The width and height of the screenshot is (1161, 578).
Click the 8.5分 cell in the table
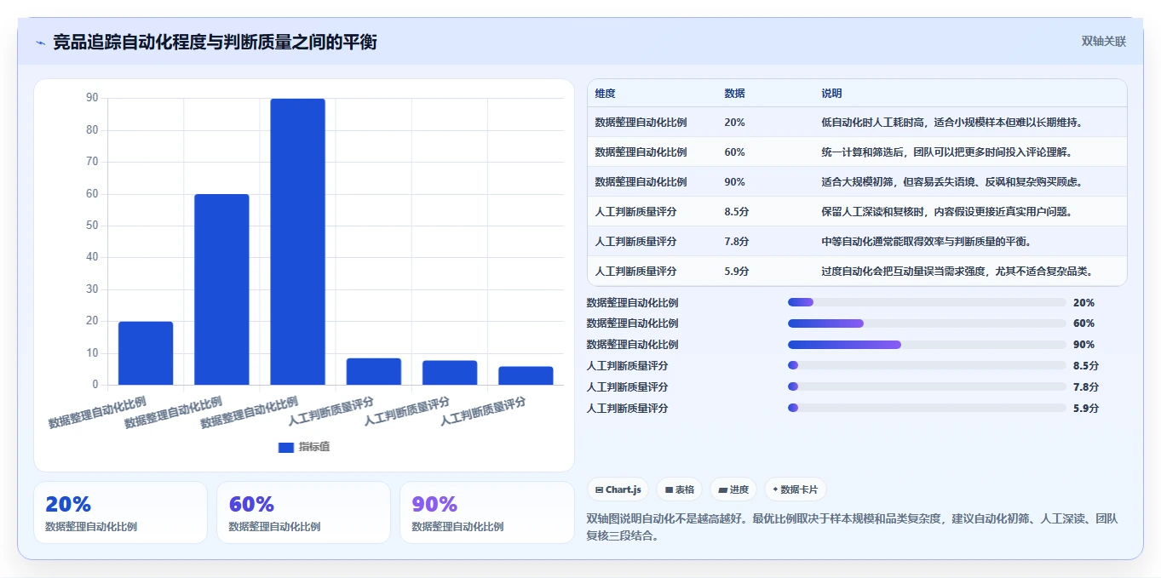click(x=736, y=212)
